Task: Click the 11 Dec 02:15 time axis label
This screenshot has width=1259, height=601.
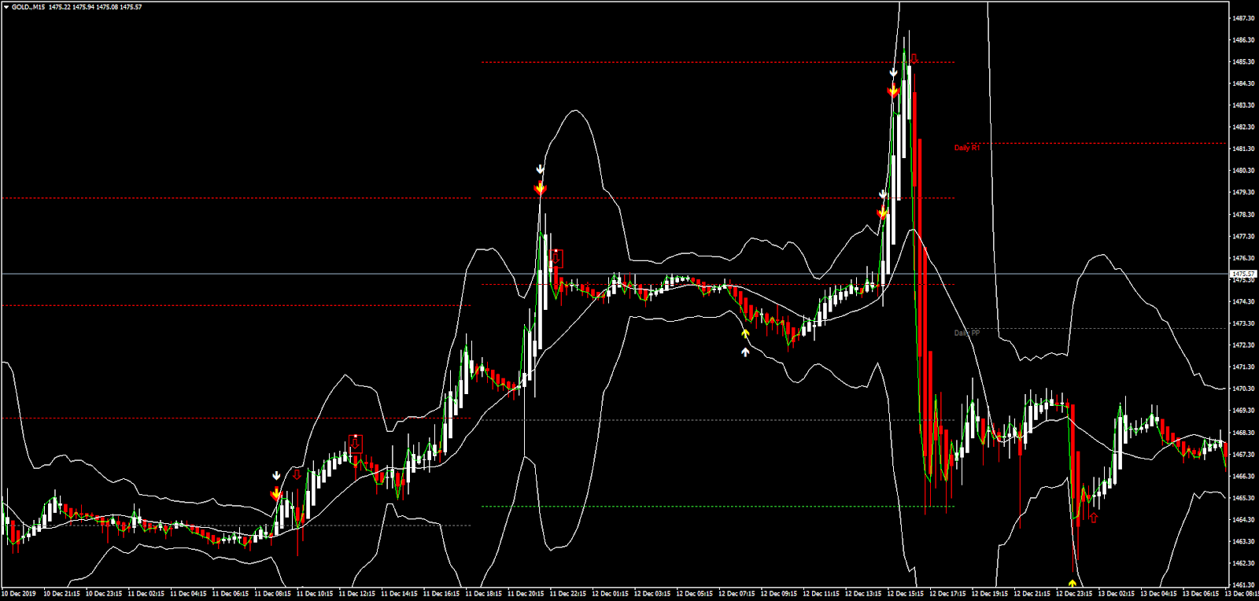Action: click(x=146, y=594)
